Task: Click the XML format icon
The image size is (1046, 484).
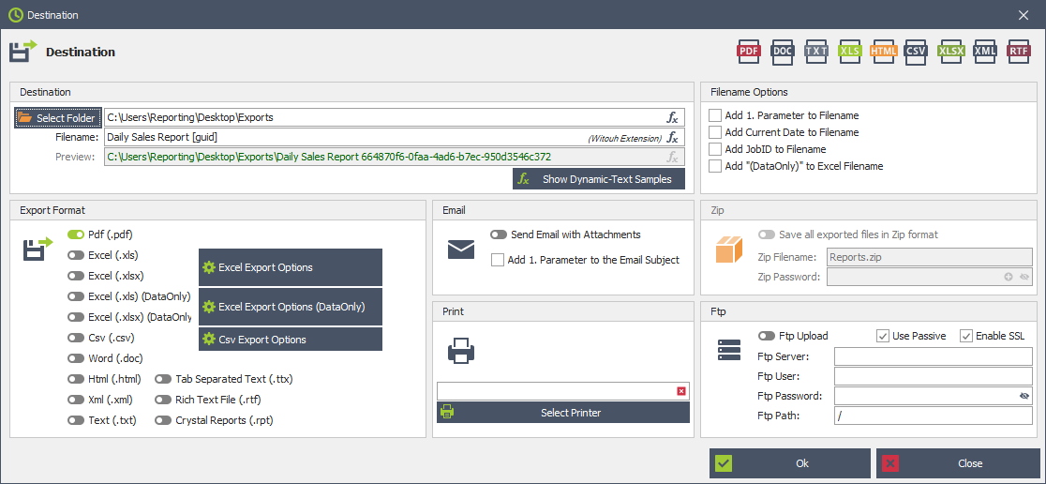Action: (x=985, y=51)
